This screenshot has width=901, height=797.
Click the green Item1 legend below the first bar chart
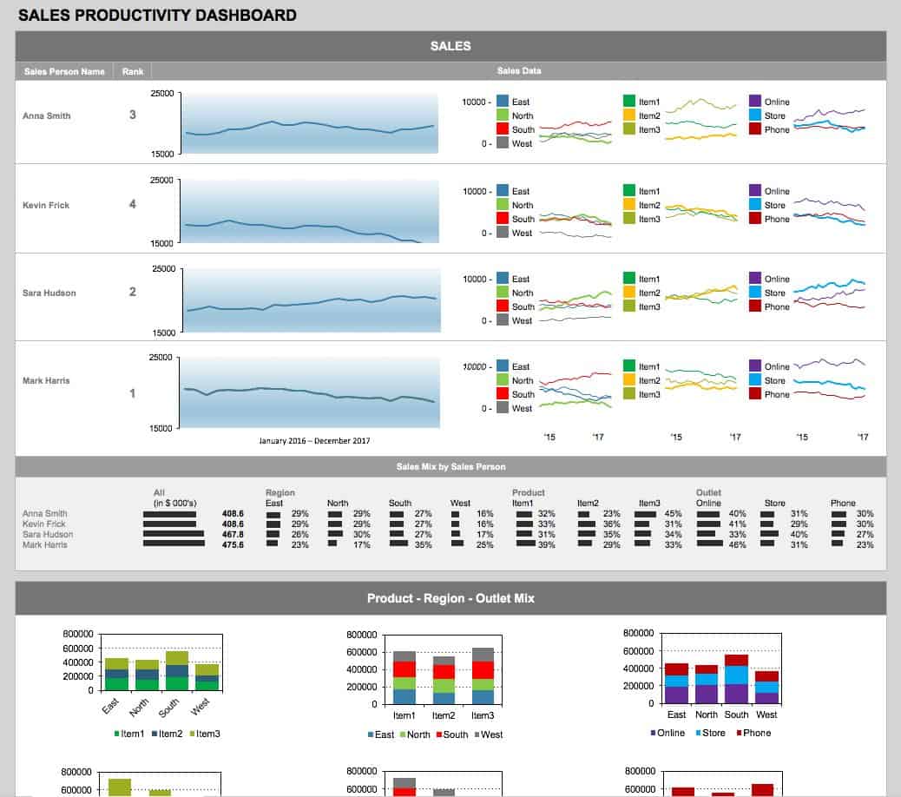pyautogui.click(x=116, y=734)
